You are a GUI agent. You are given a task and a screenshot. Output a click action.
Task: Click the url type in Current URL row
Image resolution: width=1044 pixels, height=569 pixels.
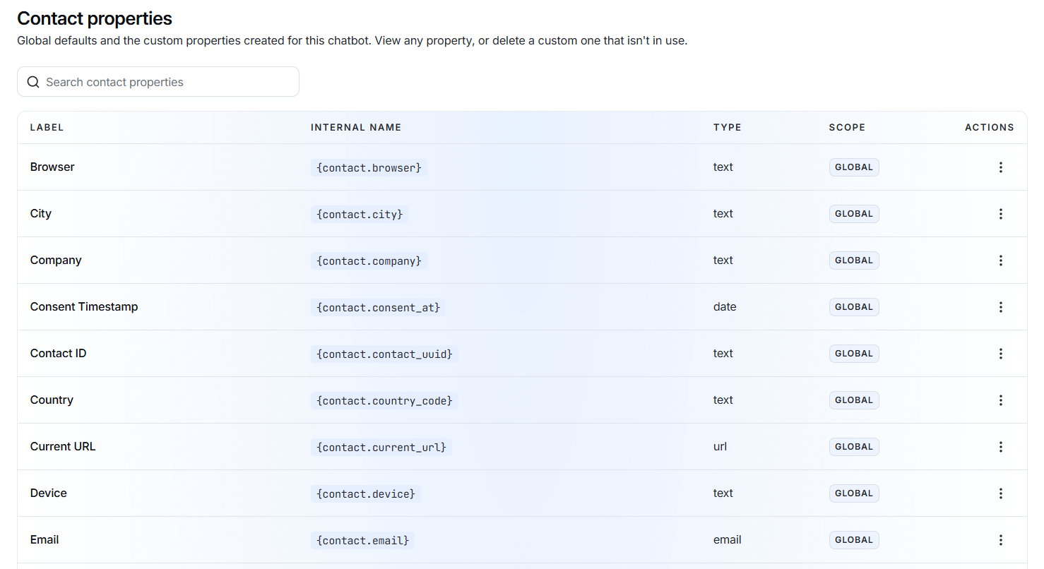point(720,447)
